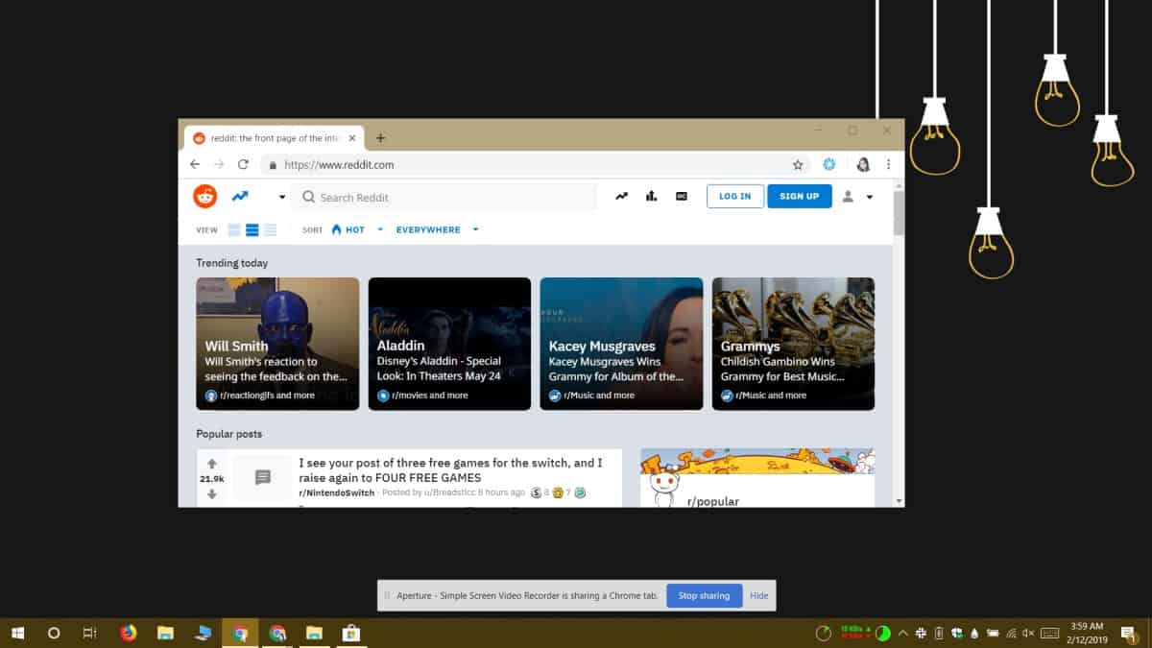Click the page vertical scrollbar thumb
The height and width of the screenshot is (648, 1152).
(899, 213)
